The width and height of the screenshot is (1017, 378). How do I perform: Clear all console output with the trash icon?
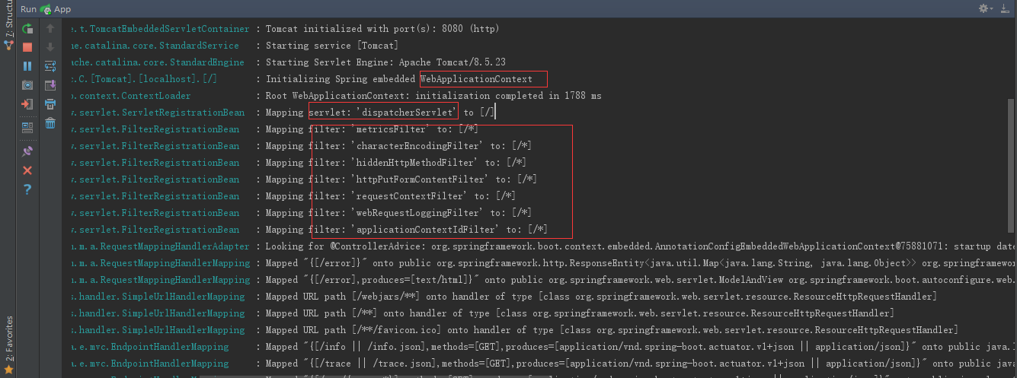50,123
